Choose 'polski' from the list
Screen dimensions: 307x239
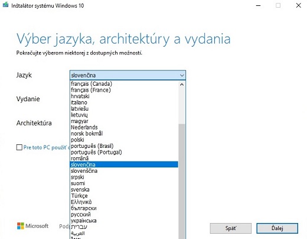coord(124,140)
